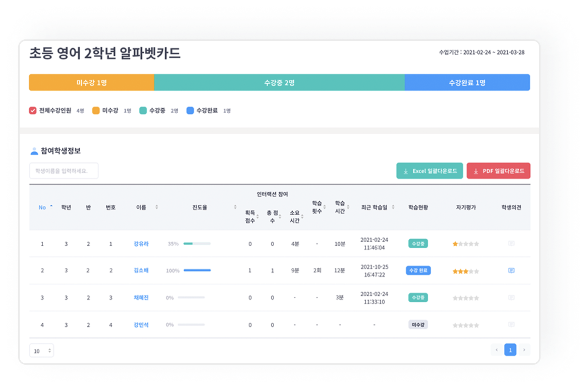Click the star rating in 강민석's row

pos(466,325)
